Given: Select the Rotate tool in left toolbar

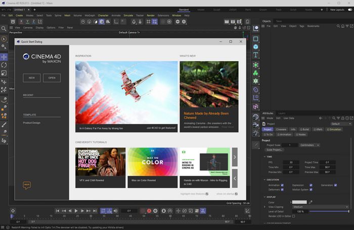Looking at the screenshot, I should [x=4, y=65].
